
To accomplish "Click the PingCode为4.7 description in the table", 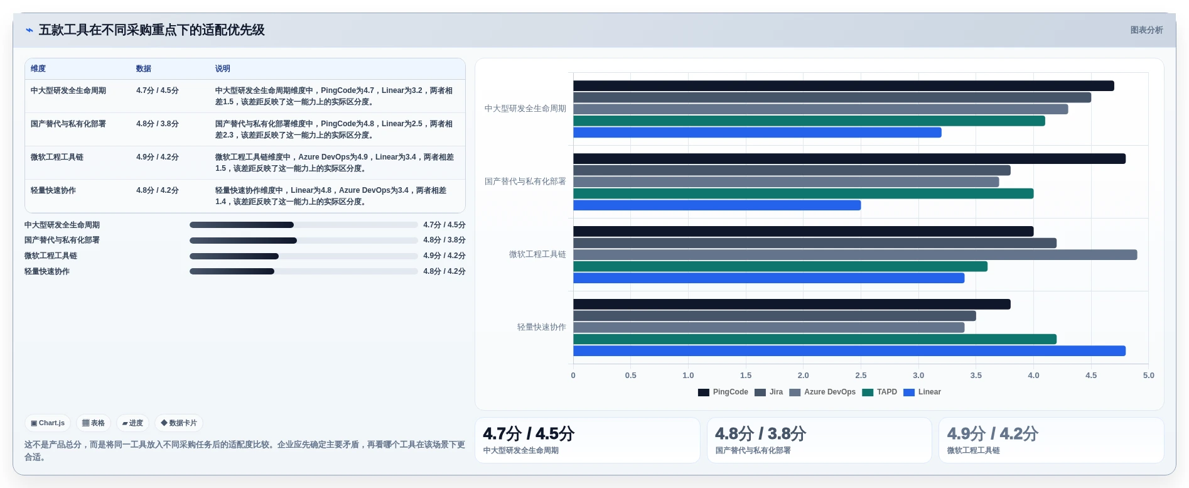I will (x=334, y=96).
